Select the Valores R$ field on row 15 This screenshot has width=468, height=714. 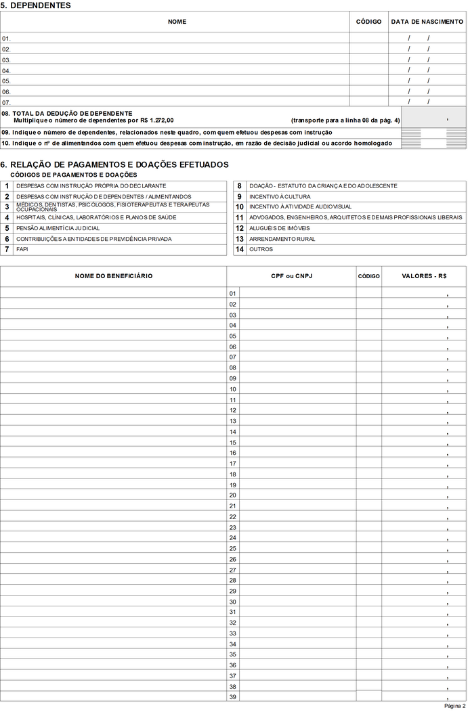[423, 443]
